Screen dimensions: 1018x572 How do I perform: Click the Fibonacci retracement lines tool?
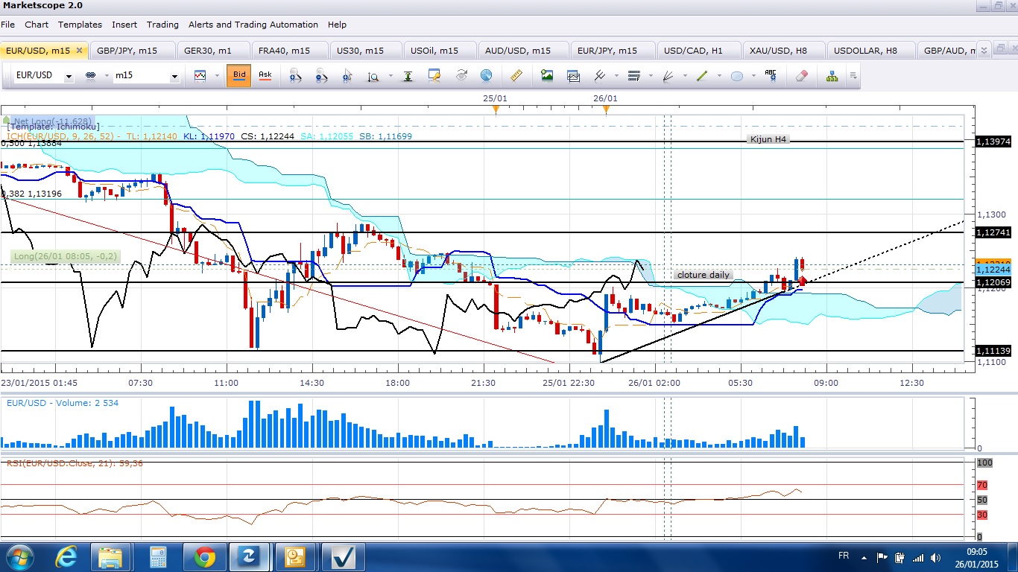pyautogui.click(x=634, y=76)
